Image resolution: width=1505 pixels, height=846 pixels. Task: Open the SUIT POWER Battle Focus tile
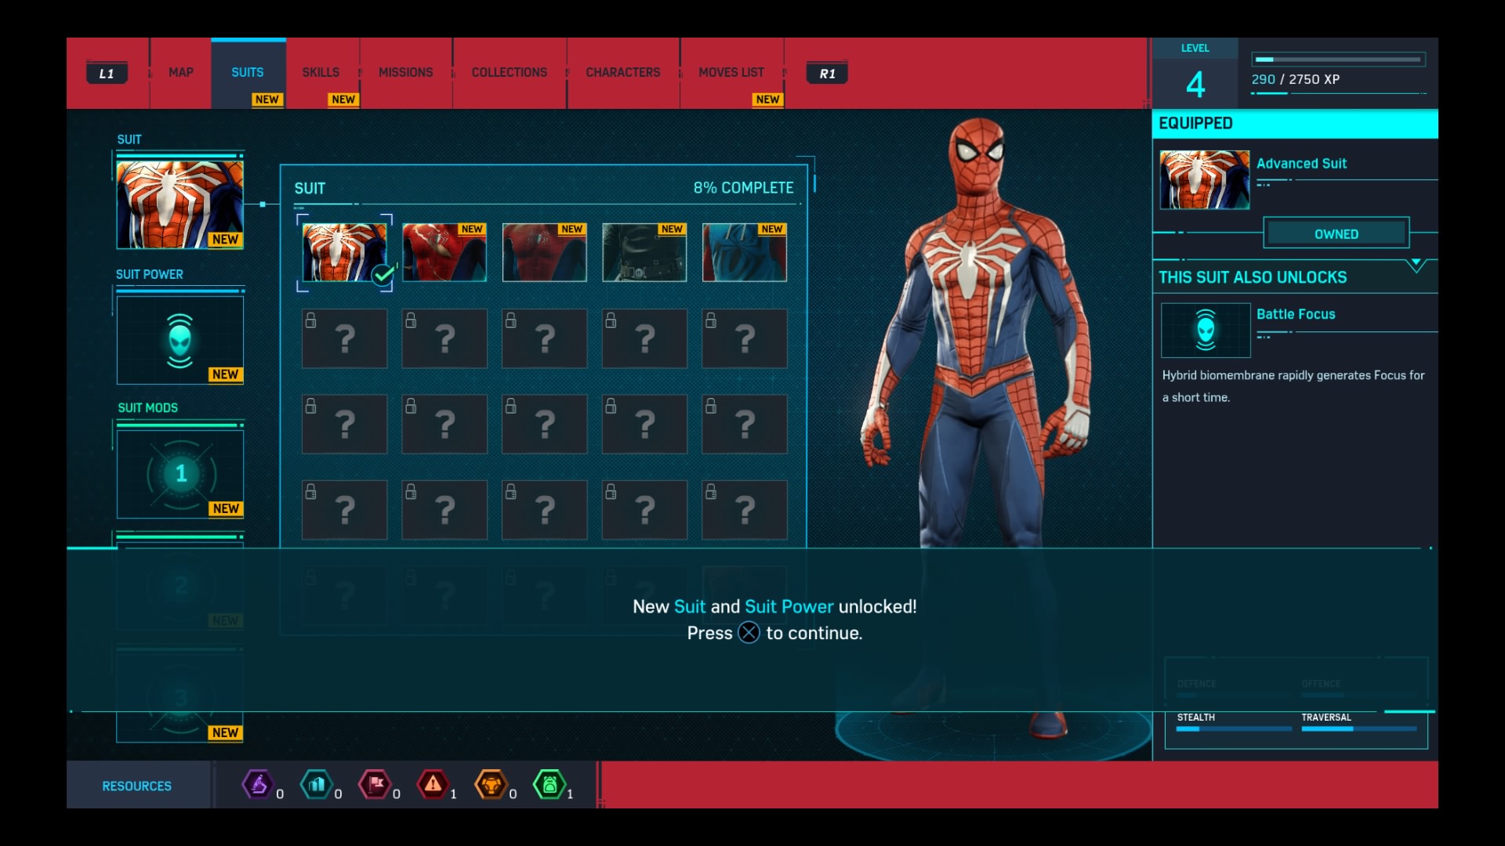(x=180, y=340)
